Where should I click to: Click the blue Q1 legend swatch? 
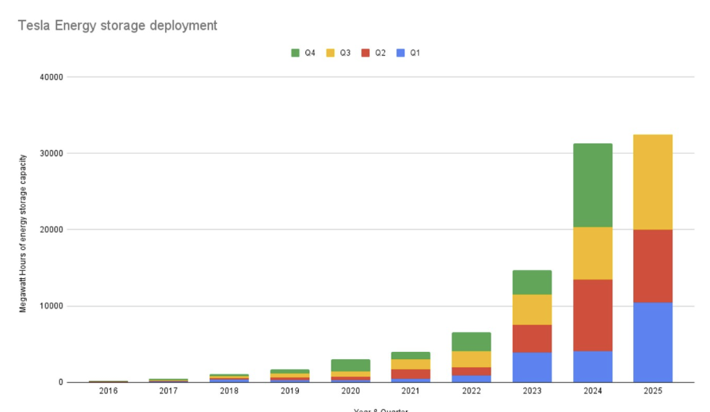401,53
